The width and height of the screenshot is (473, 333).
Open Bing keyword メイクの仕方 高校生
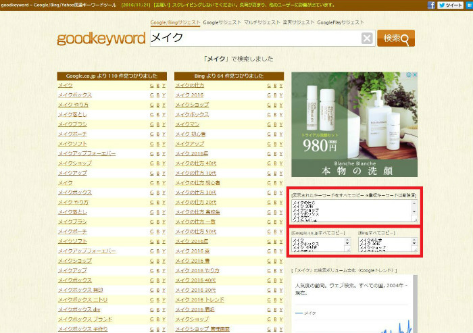[197, 212]
